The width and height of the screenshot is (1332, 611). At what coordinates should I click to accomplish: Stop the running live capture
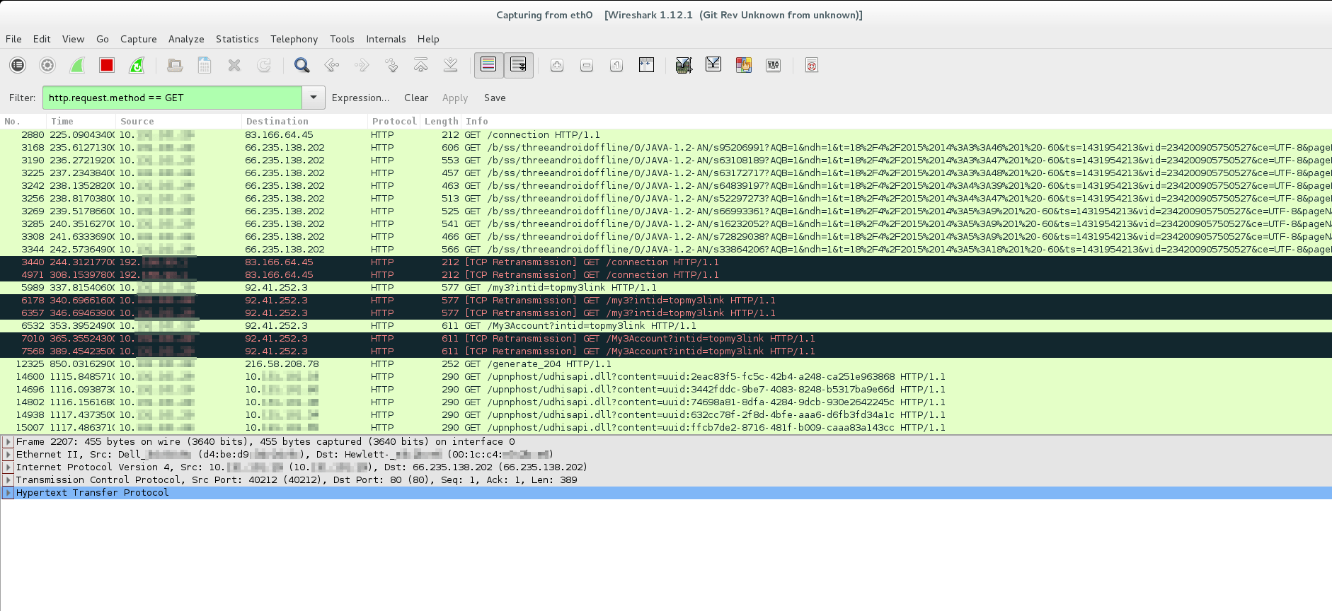click(x=107, y=66)
